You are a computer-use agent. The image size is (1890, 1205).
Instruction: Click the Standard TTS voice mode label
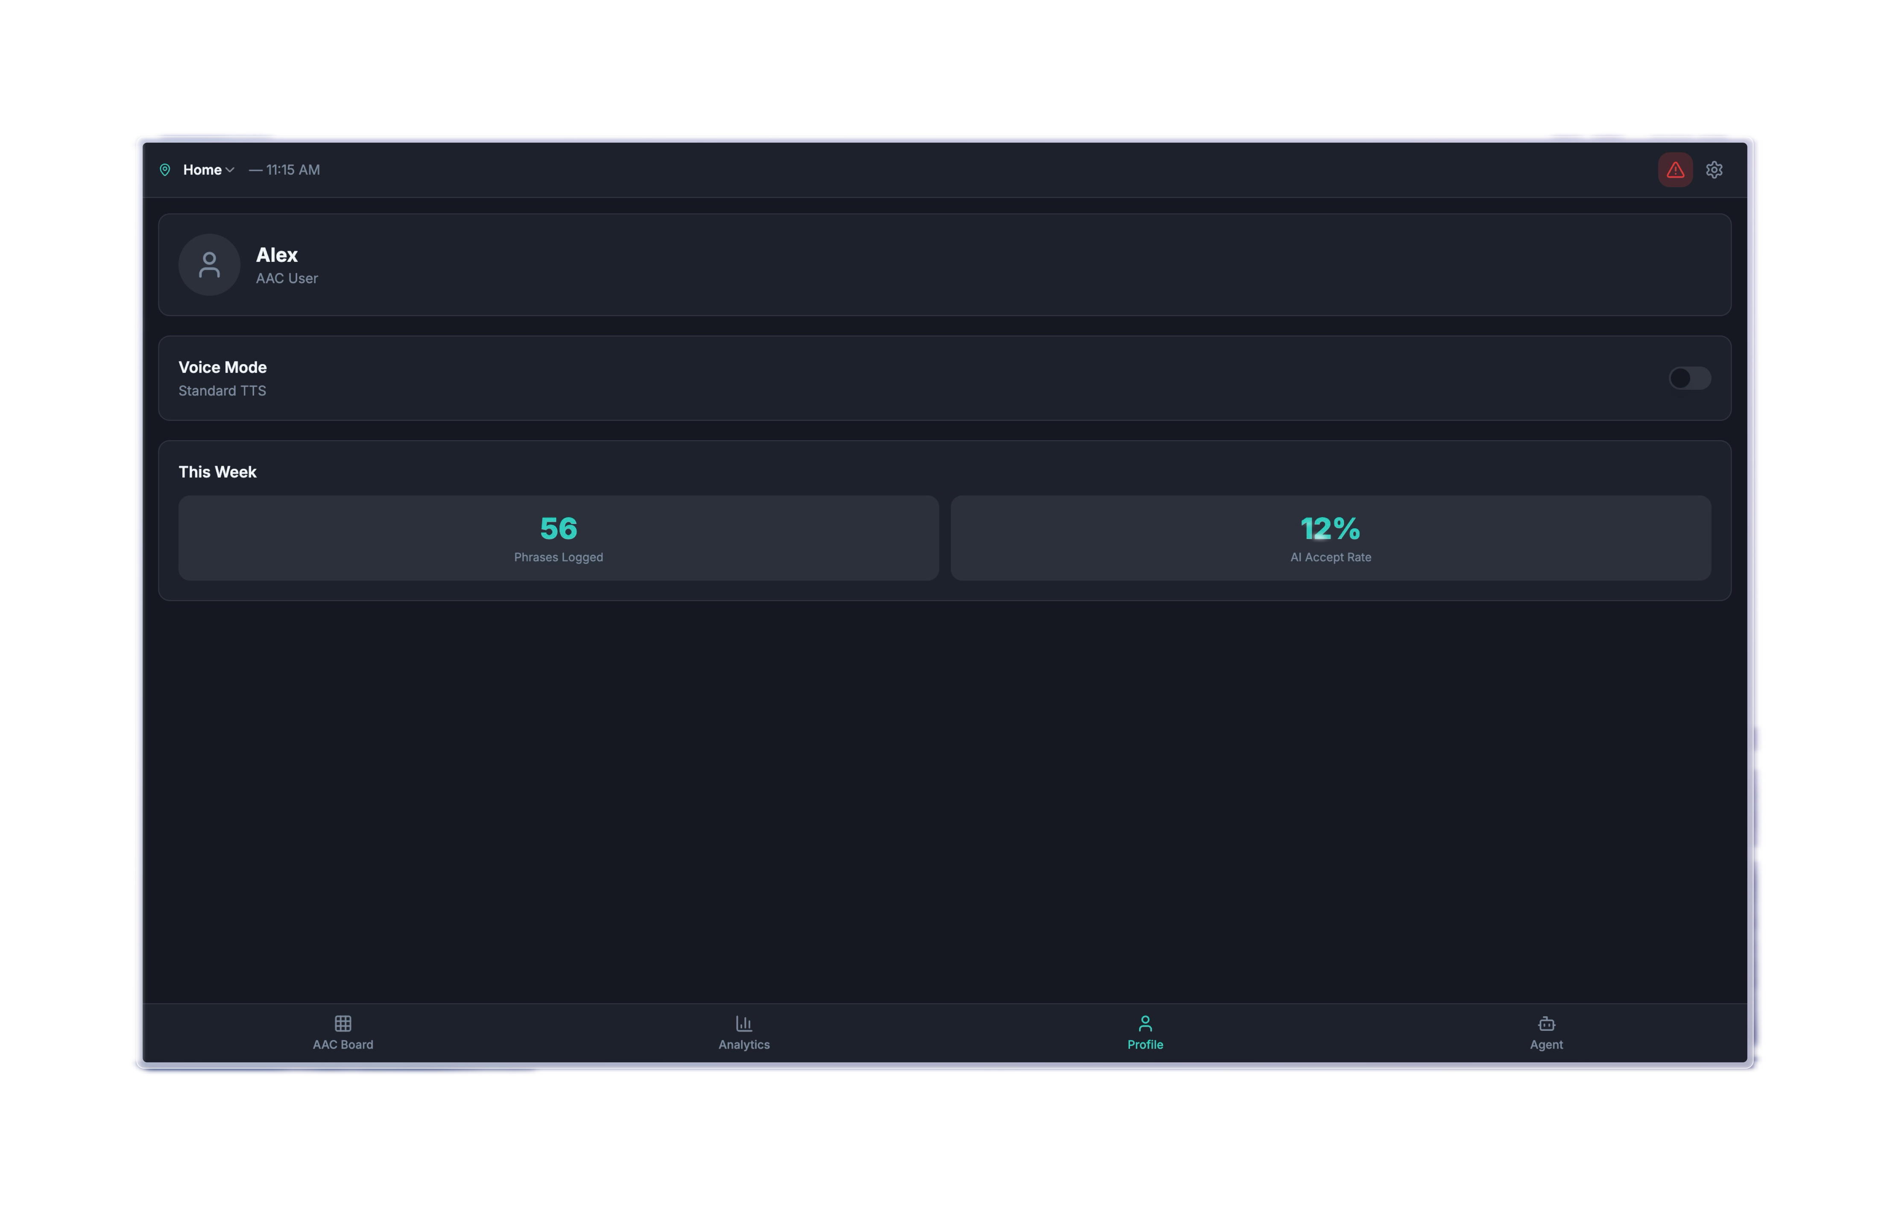(222, 391)
